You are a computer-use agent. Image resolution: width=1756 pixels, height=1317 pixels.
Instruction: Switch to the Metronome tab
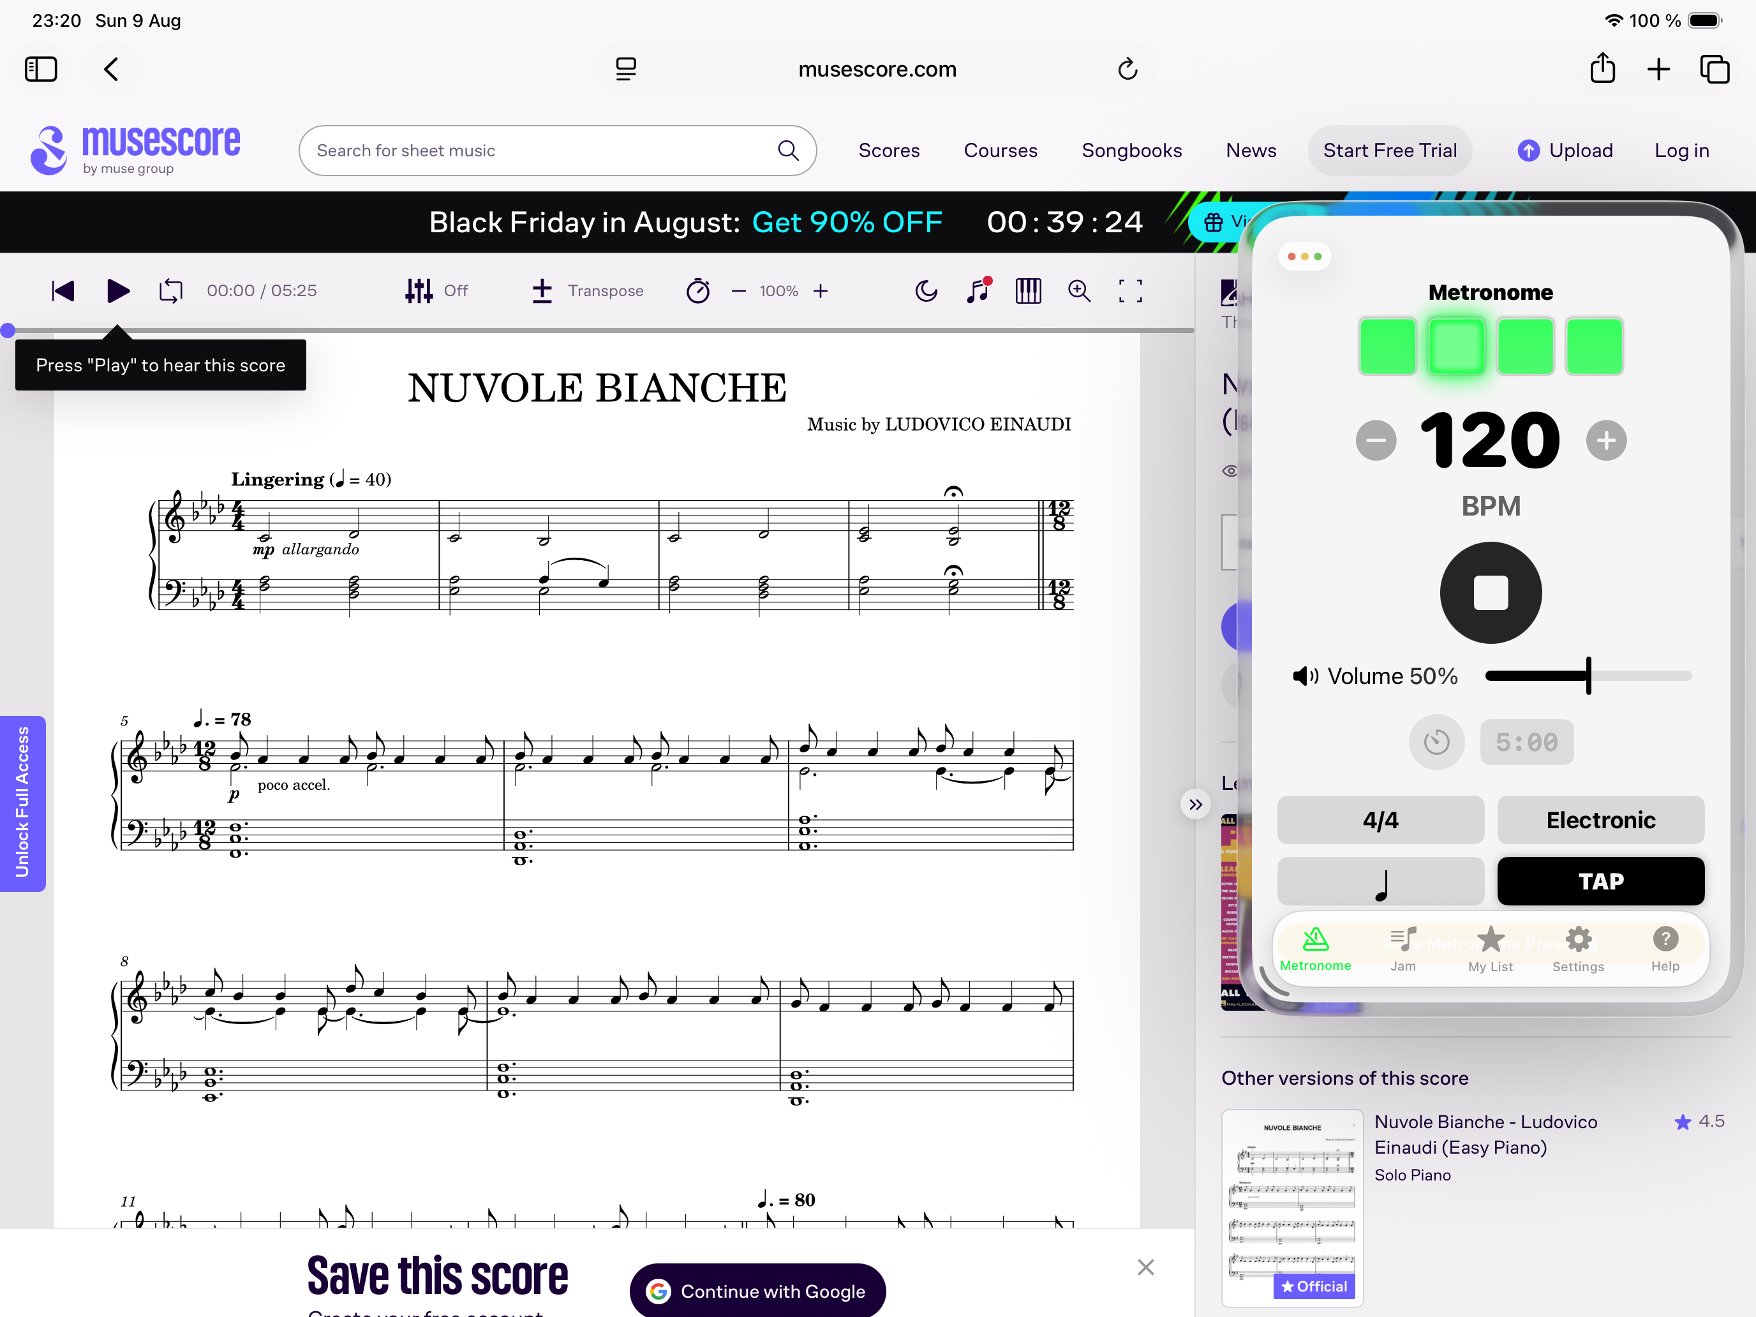1316,949
